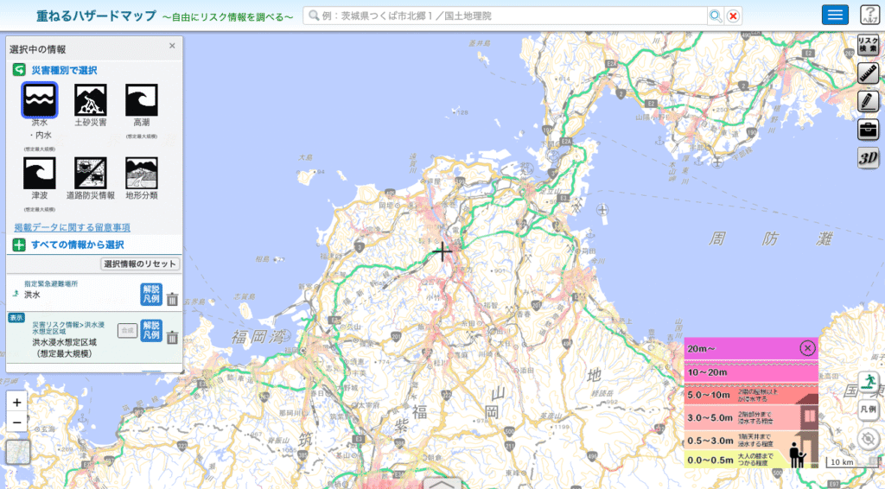Screen dimensions: 885x489
Task: Toggle the evacuation site running-person button
Action: [x=868, y=381]
